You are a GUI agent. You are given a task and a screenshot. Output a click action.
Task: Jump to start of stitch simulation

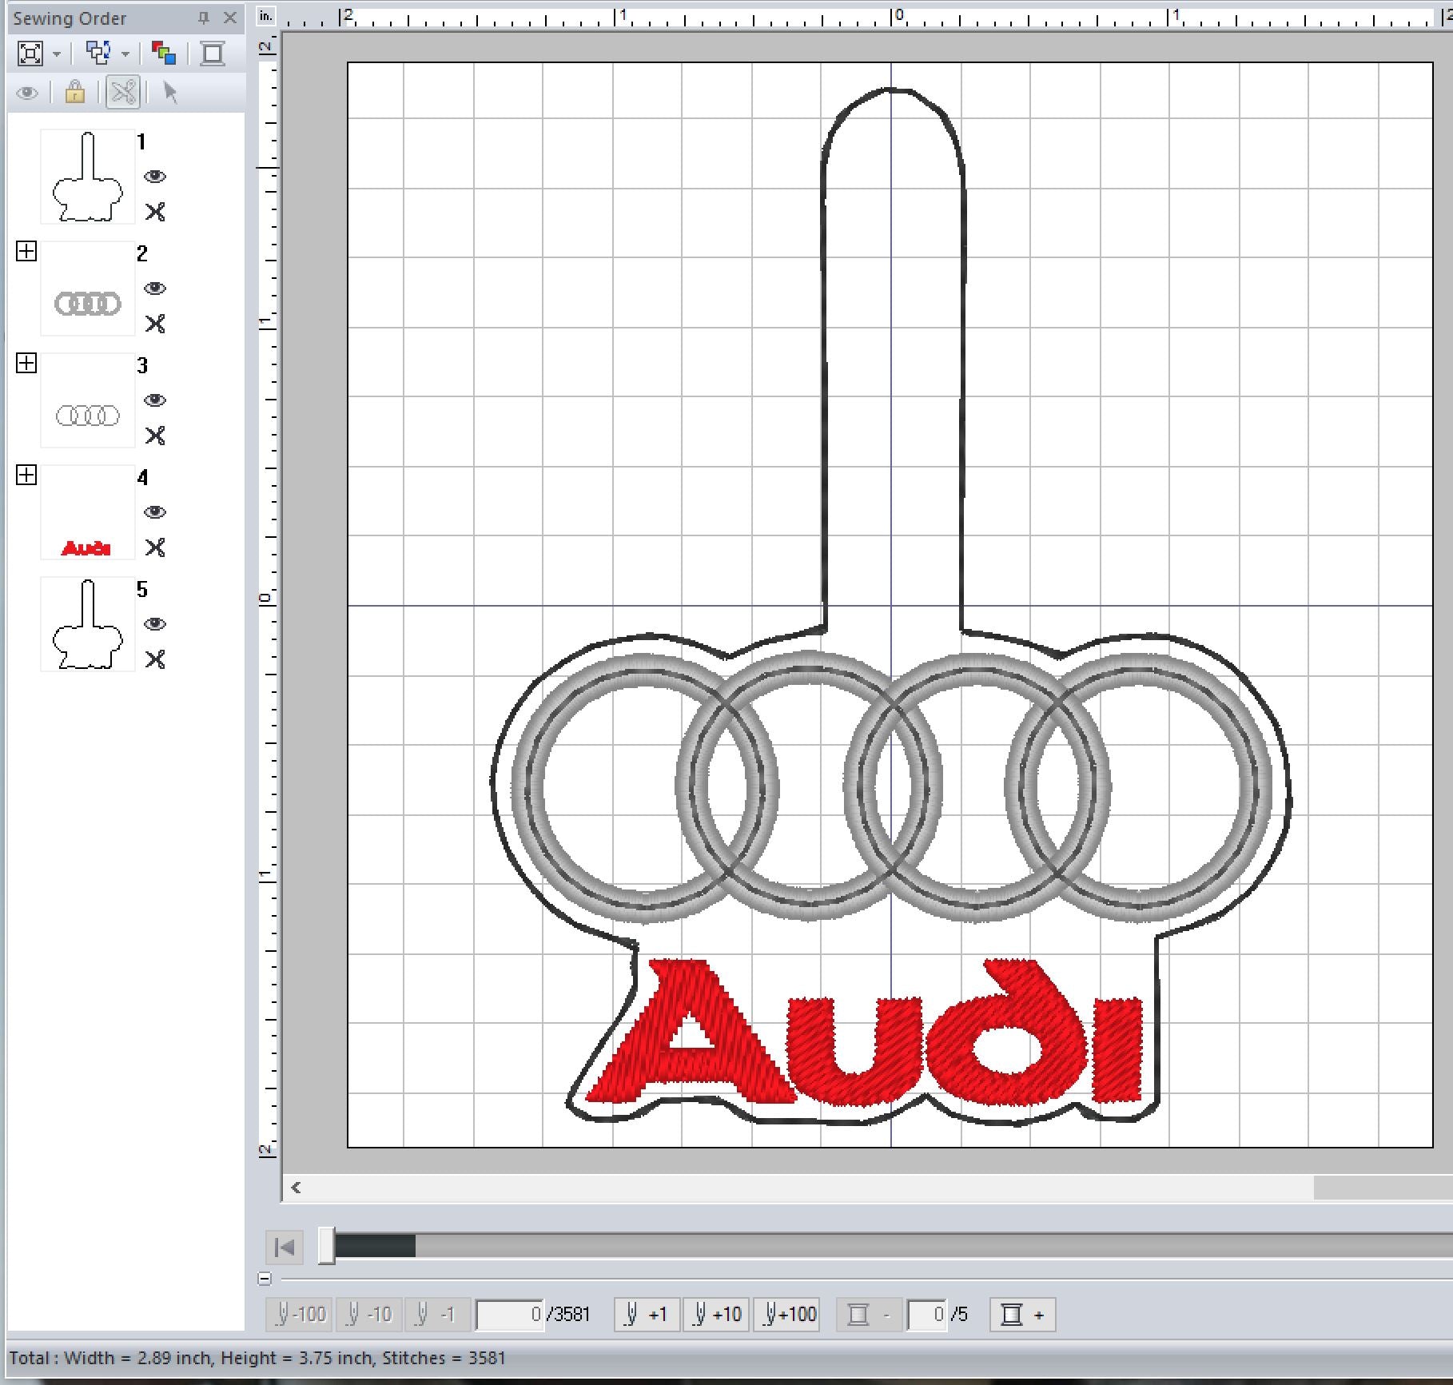285,1247
